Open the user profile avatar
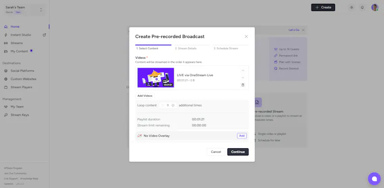This screenshot has height=188, width=384. (x=375, y=7)
